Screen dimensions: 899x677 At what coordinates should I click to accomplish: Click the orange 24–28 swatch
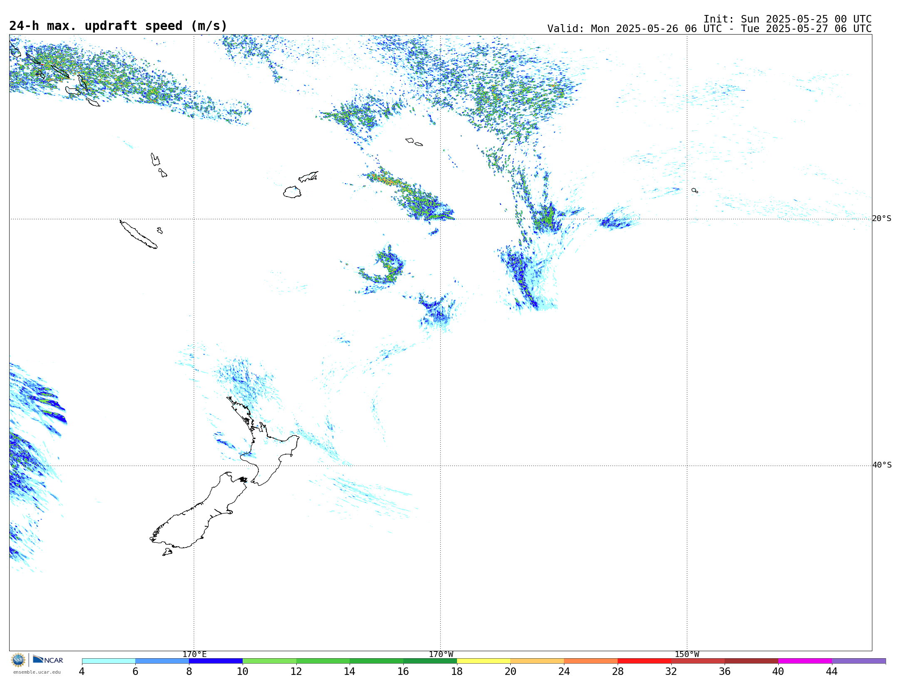click(x=591, y=661)
